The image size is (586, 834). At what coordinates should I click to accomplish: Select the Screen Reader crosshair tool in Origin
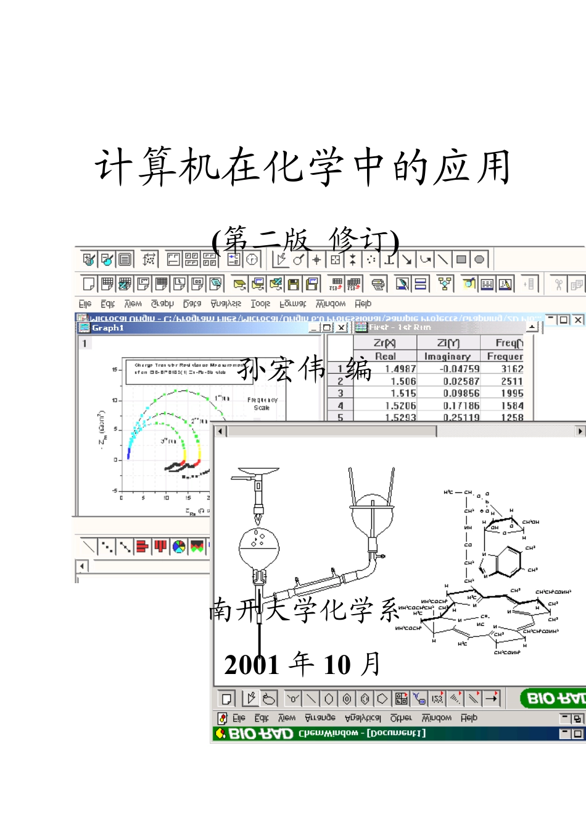coord(316,259)
